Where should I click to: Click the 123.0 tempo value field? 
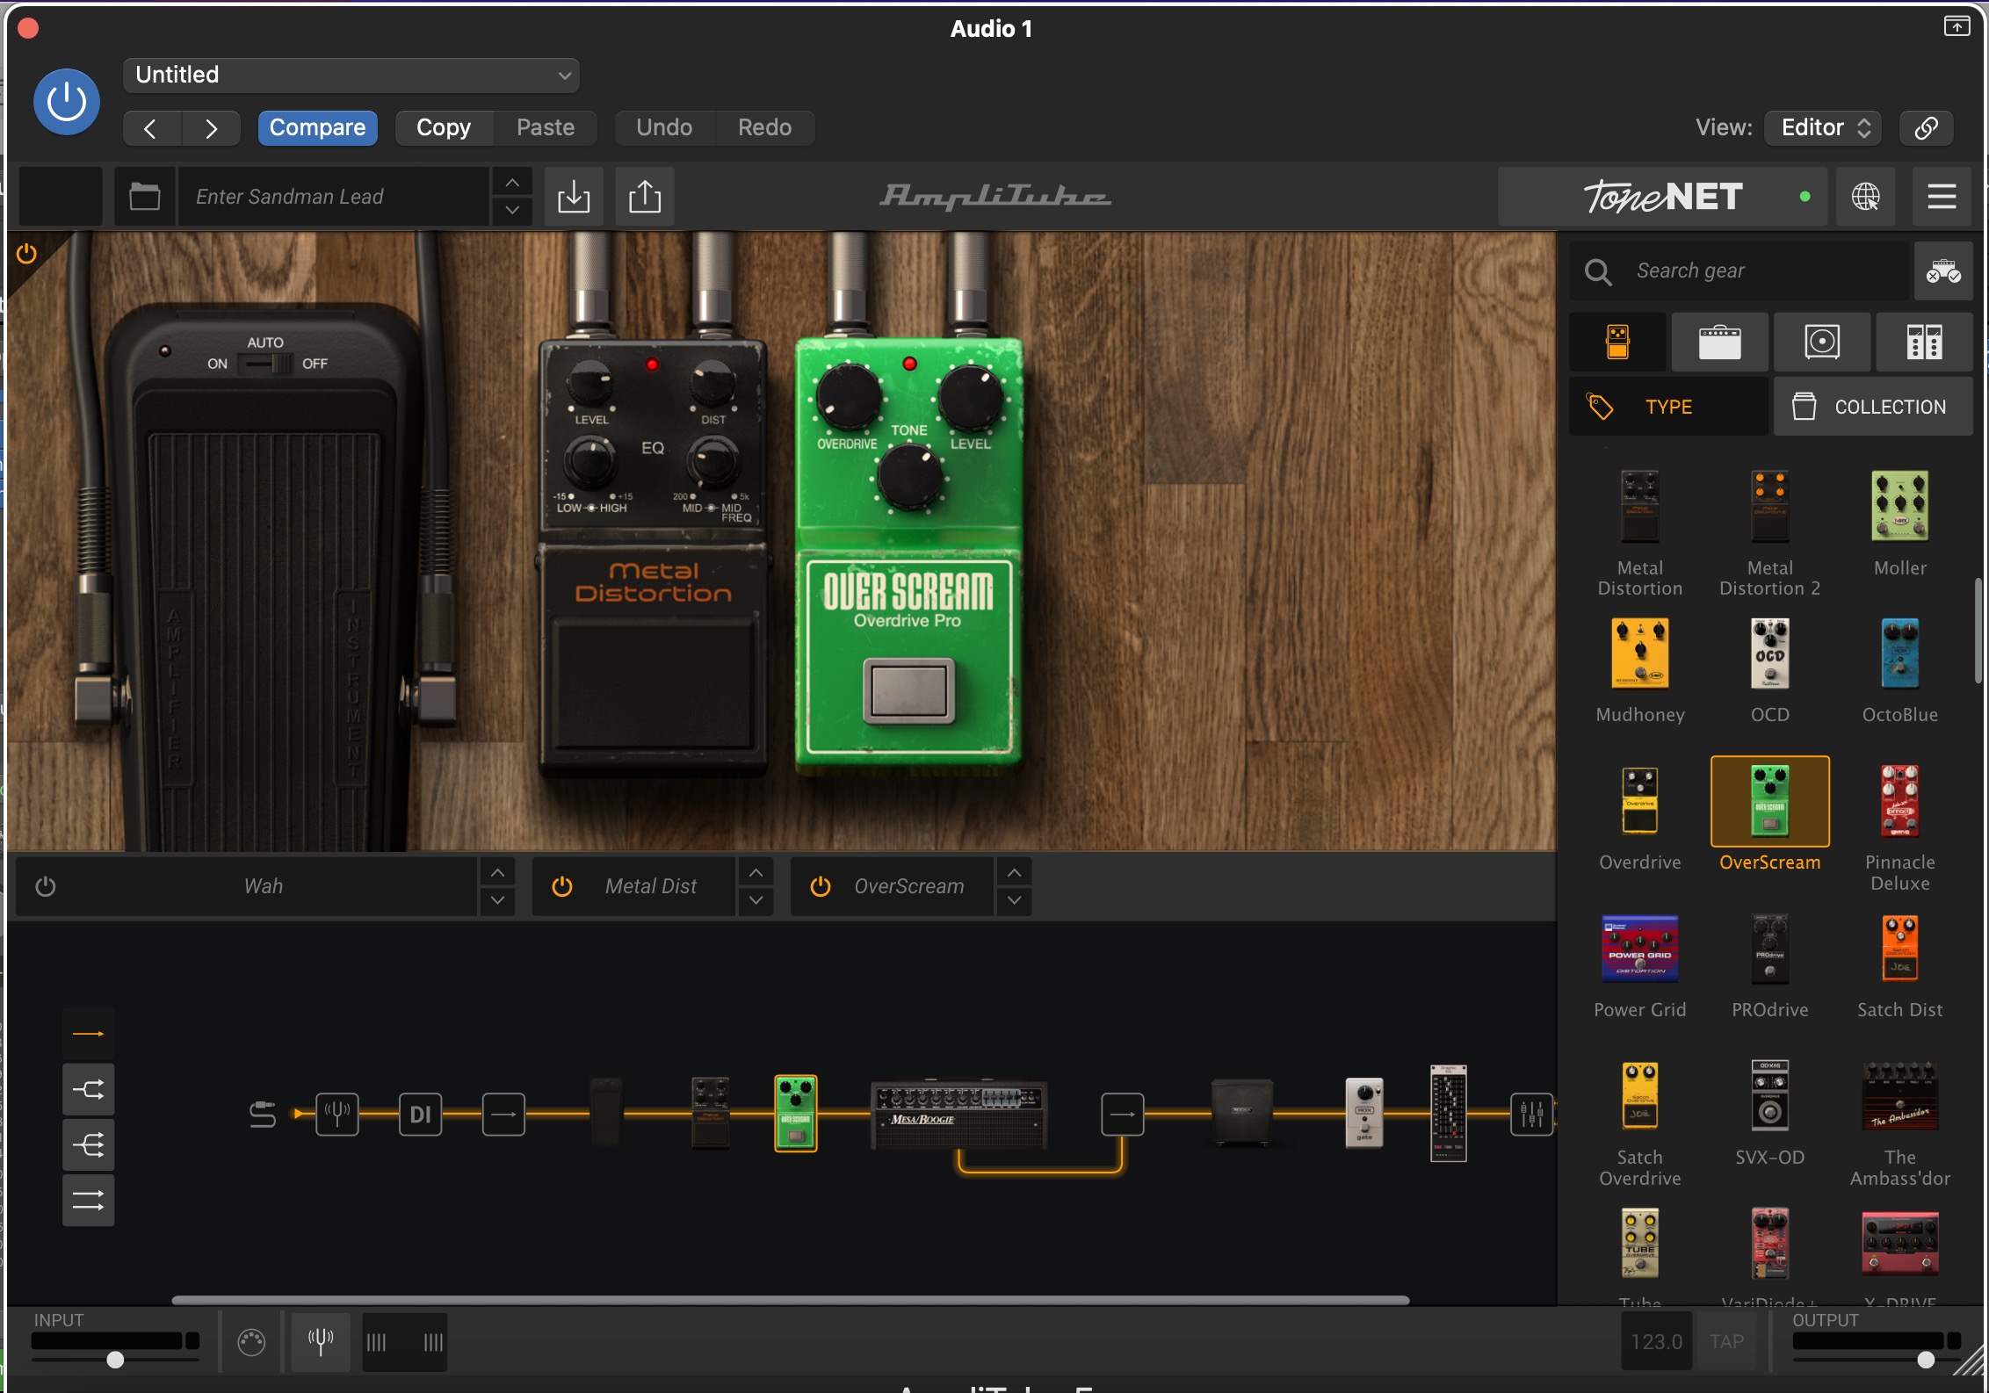[x=1656, y=1342]
